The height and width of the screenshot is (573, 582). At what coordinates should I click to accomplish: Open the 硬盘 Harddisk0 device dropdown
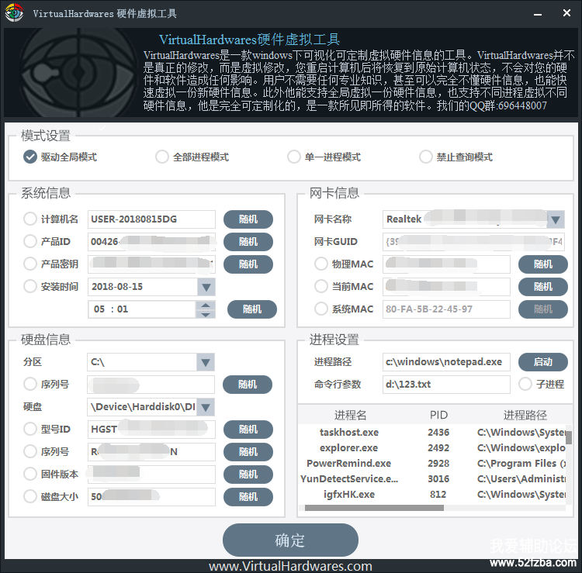click(206, 407)
